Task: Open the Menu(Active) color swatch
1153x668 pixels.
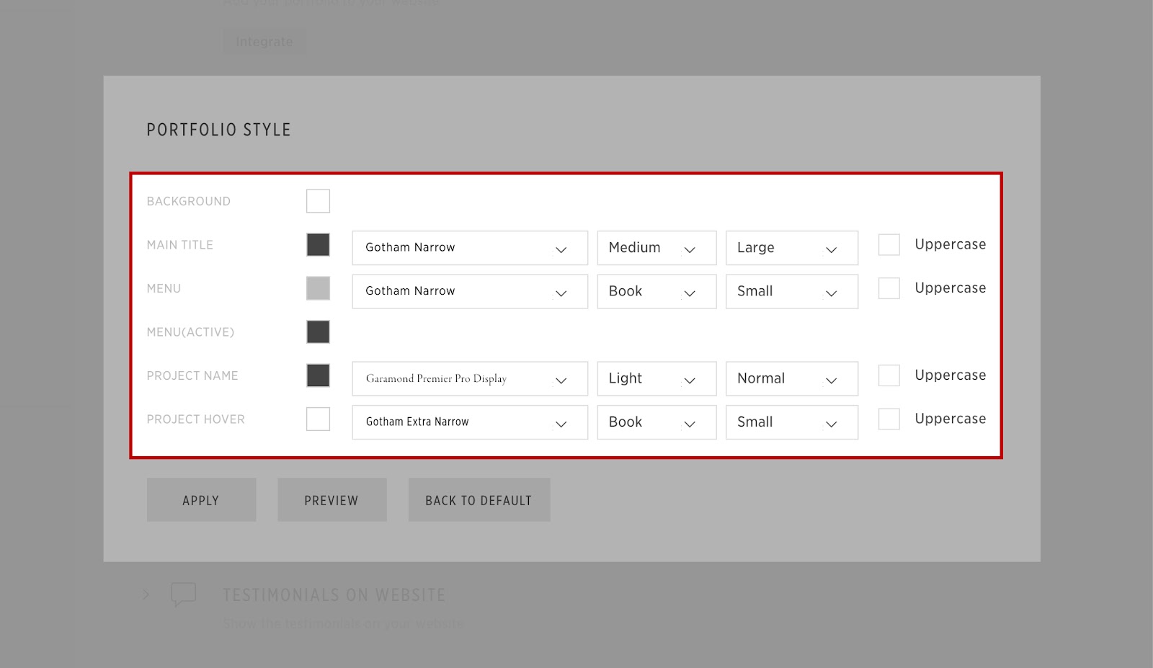Action: 318,332
